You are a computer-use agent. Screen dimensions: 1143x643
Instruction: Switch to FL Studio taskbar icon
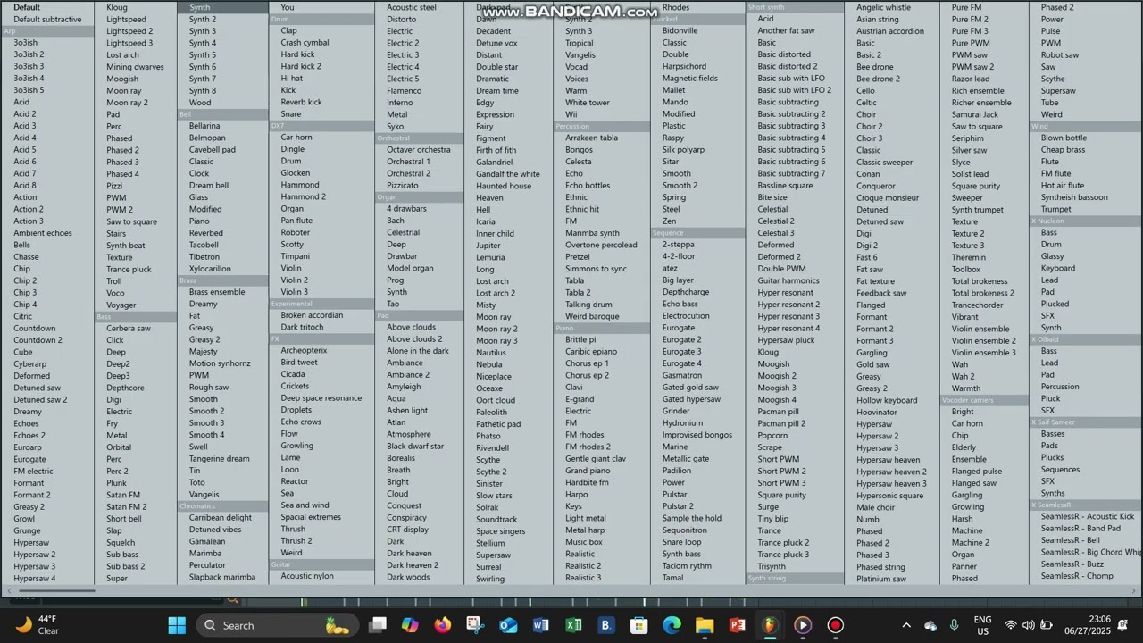(x=770, y=625)
